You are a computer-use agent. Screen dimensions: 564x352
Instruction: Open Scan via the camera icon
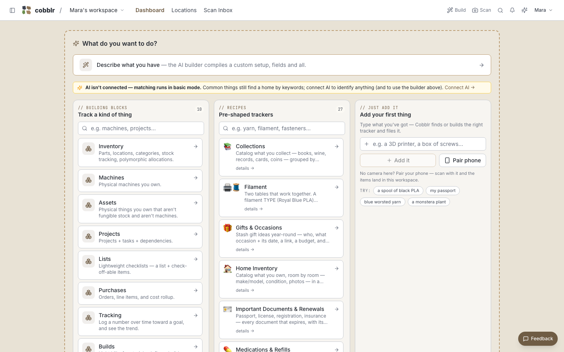(475, 10)
